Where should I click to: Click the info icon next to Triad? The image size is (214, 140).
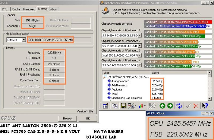[109, 93]
